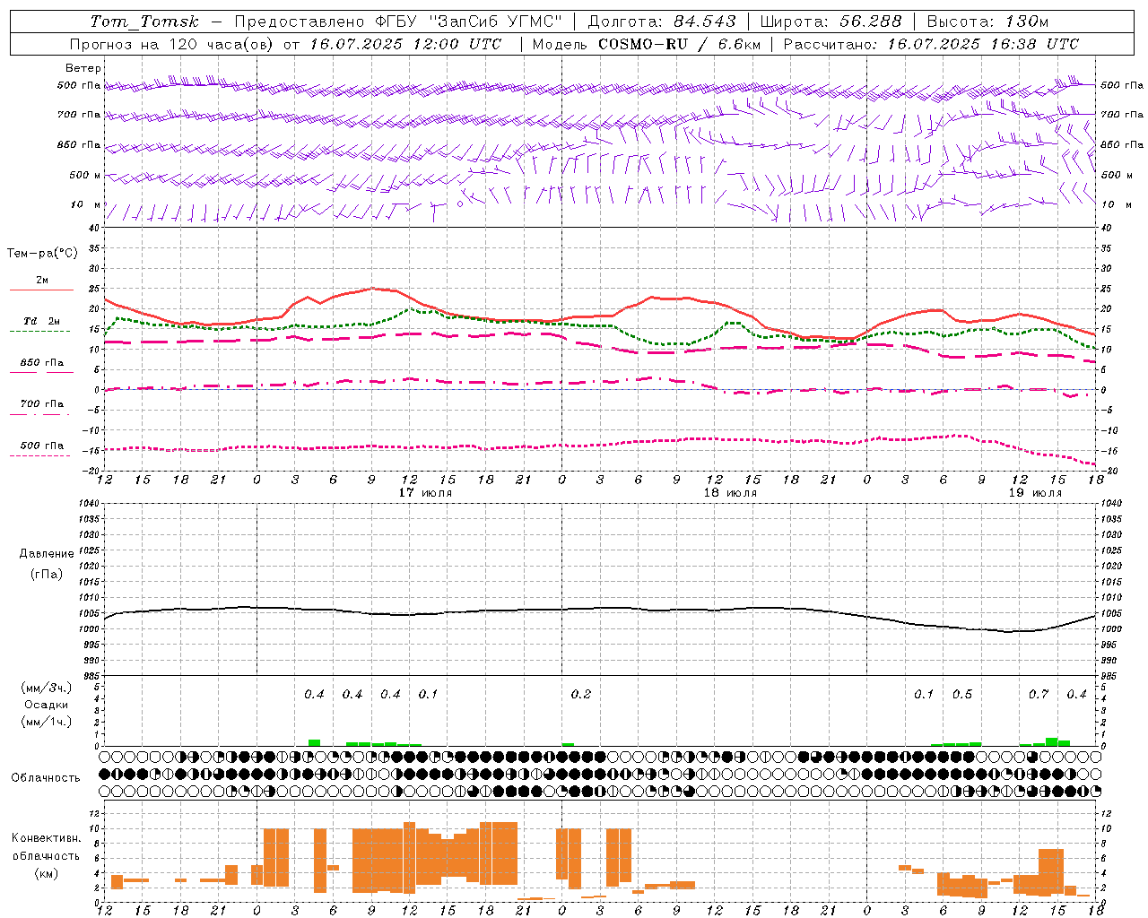Screen dimensions: 1148x918
Task: Click the (мм/3ч.) precipitation unit label
Action: (47, 688)
